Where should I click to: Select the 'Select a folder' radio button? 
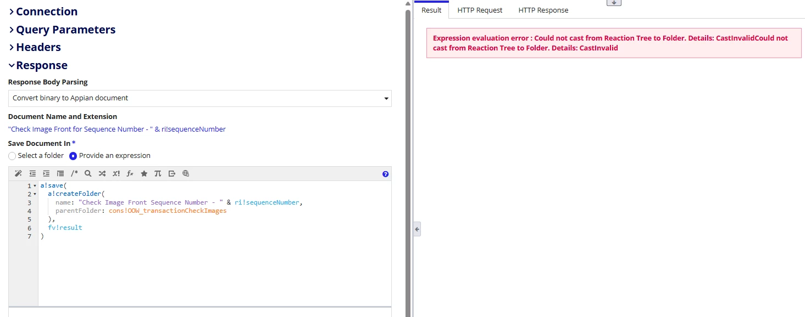(x=12, y=156)
